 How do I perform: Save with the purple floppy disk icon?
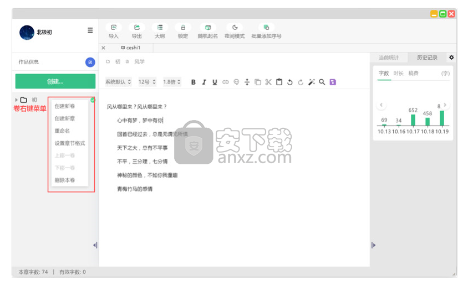(333, 82)
